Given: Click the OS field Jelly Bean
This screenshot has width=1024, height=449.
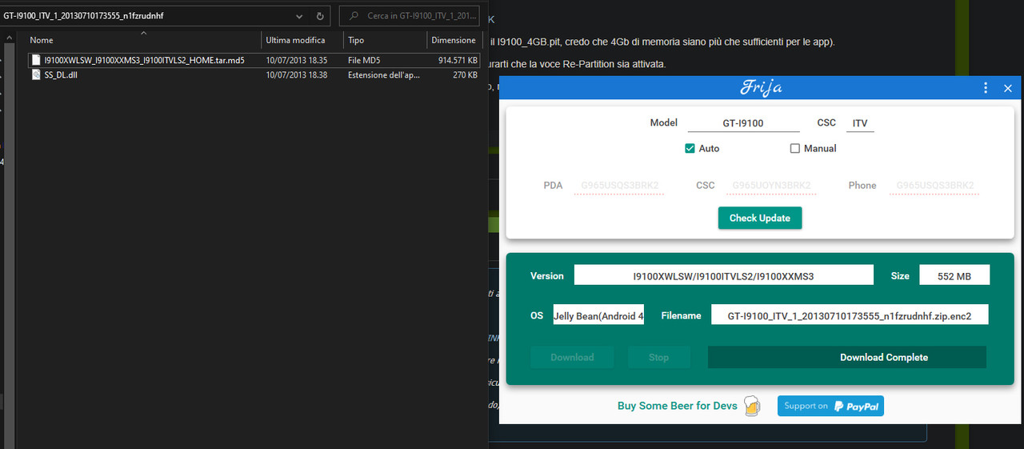Looking at the screenshot, I should 598,315.
